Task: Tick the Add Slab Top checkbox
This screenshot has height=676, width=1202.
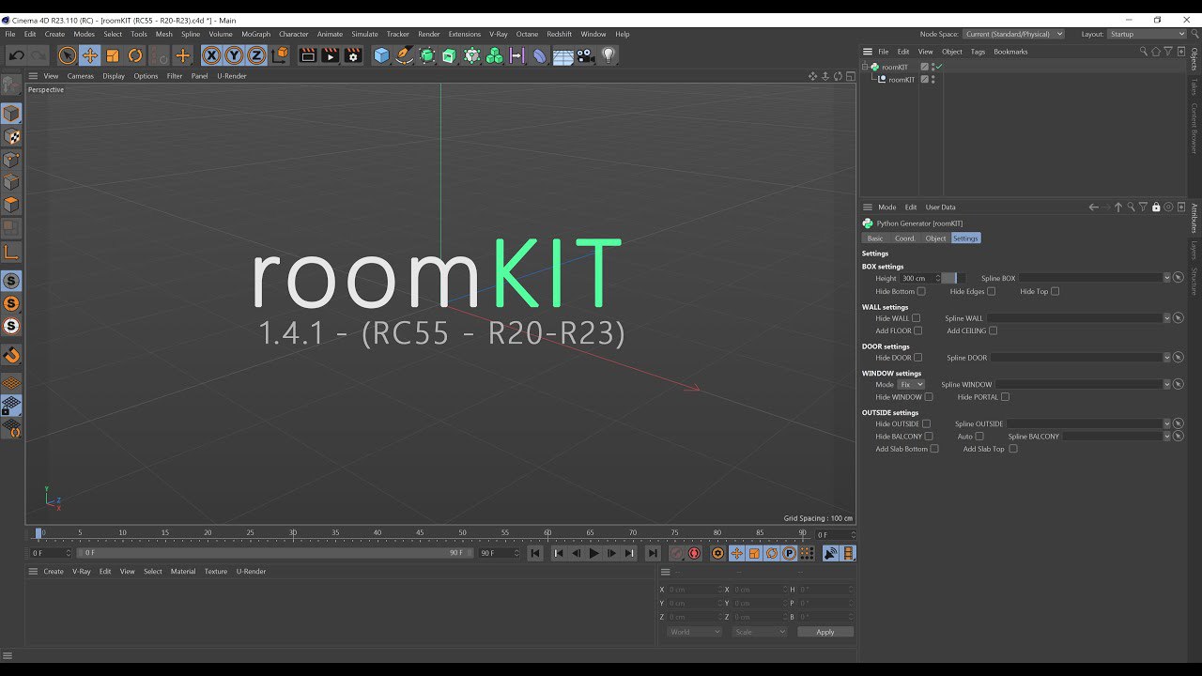Action: point(1013,449)
